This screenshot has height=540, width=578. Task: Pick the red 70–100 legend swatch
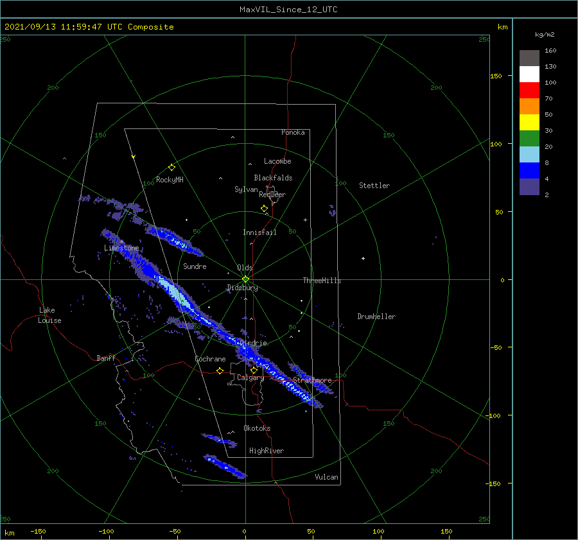(529, 91)
